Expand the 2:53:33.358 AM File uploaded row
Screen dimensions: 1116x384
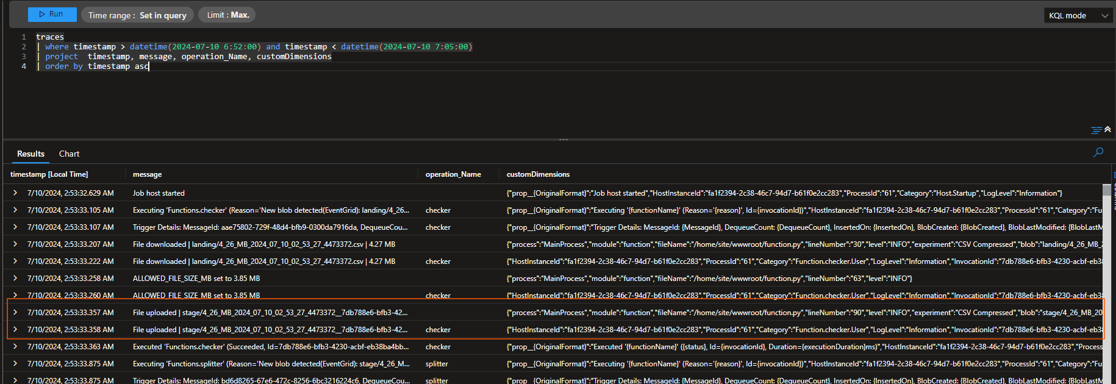click(15, 329)
